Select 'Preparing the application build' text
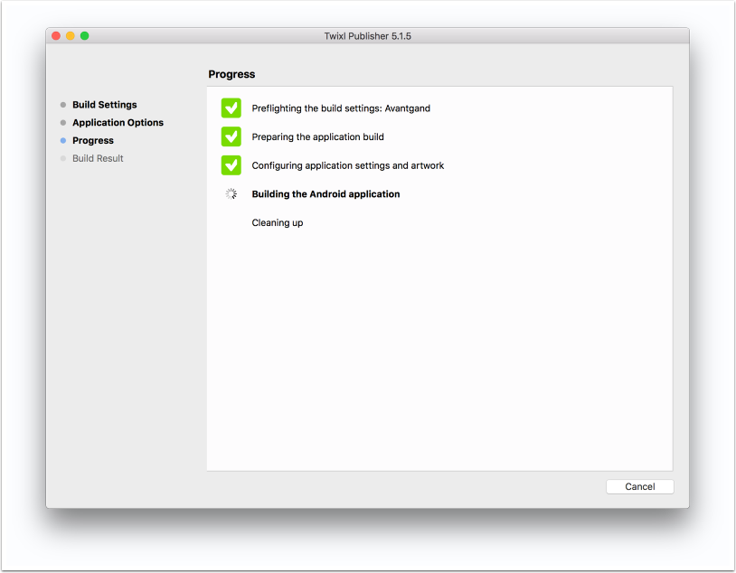This screenshot has width=736, height=573. [x=317, y=137]
